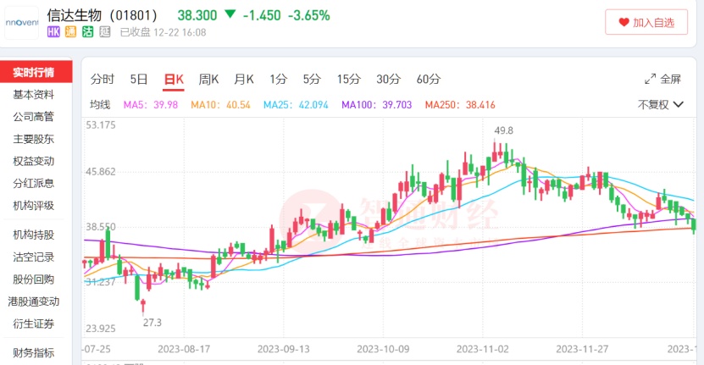Switch to the 60分 chart tab
704x365 pixels.
pos(429,79)
